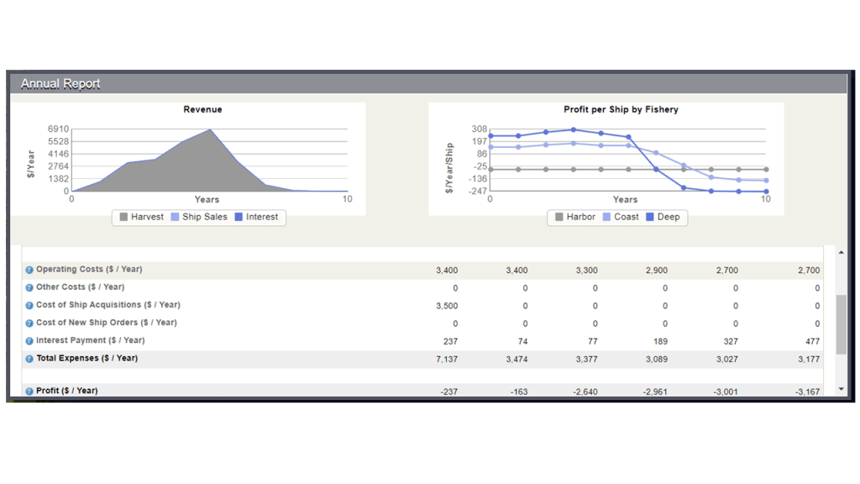This screenshot has width=860, height=484.
Task: Click the Interest Payment help icon
Action: pyautogui.click(x=29, y=341)
